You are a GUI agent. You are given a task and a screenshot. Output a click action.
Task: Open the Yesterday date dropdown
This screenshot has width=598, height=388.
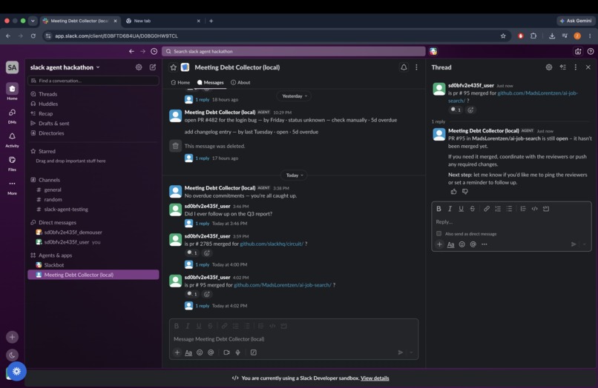pos(294,96)
